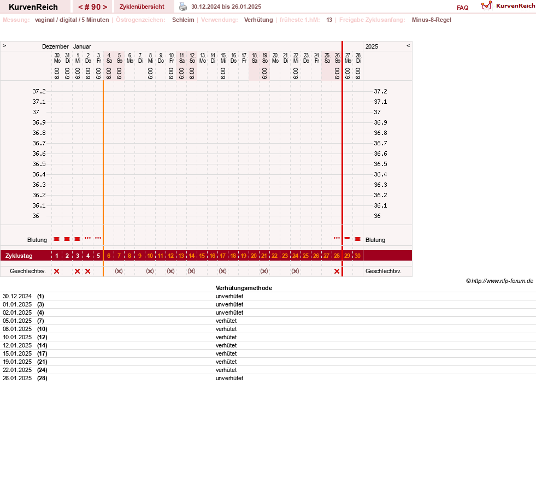The width and height of the screenshot is (536, 484).
Task: Click the red X intercourse marker on cycle day 1
Action: (57, 271)
